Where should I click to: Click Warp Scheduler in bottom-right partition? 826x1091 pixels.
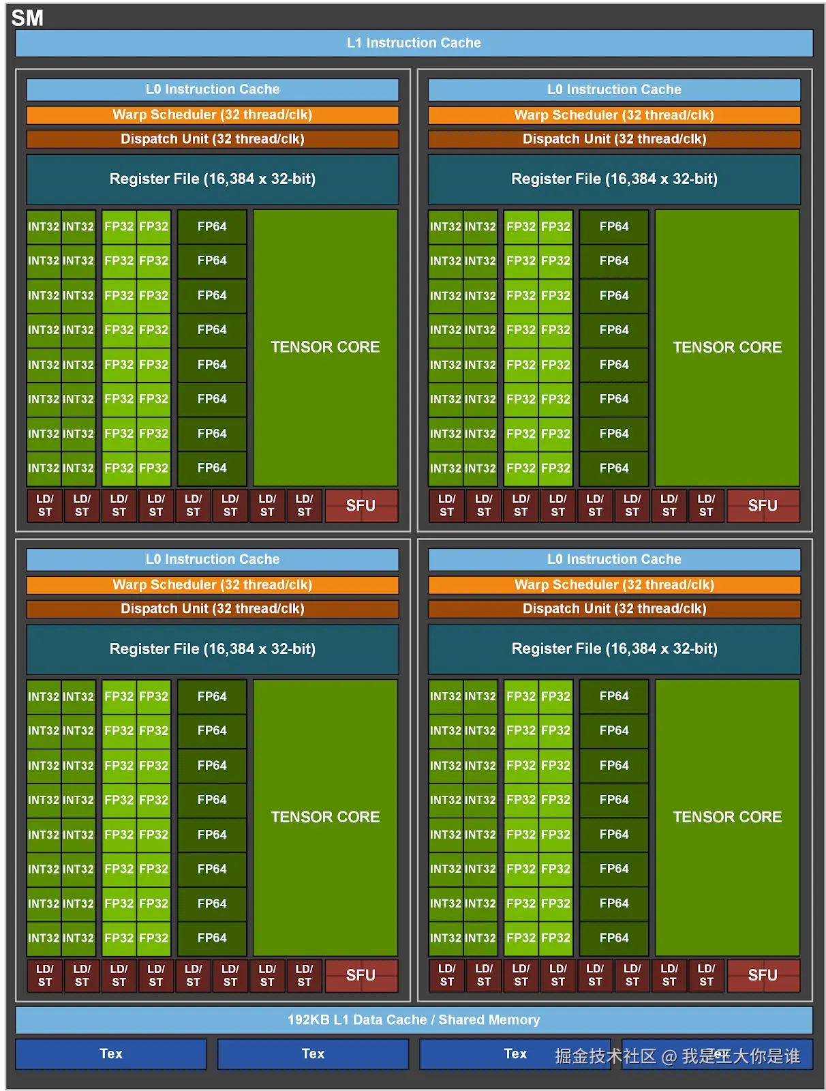click(x=614, y=584)
